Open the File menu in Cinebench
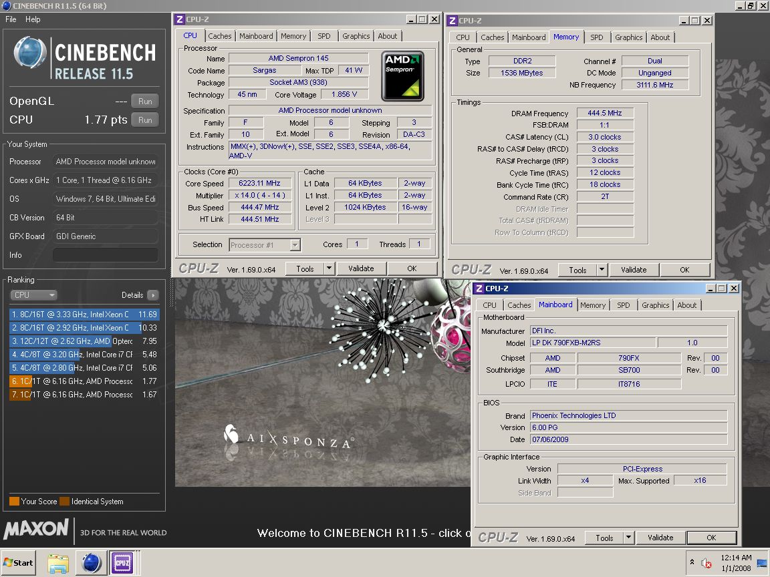Image resolution: width=770 pixels, height=577 pixels. tap(11, 19)
